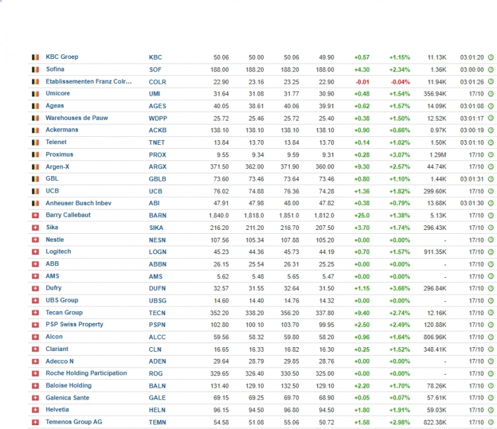Image resolution: width=497 pixels, height=429 pixels.
Task: Click the Belgian flag beside Anheuser Busch Inbev
Action: click(35, 204)
